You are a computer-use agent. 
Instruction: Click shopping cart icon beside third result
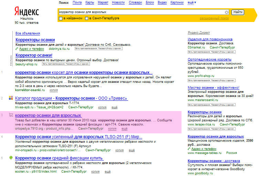point(11,115)
